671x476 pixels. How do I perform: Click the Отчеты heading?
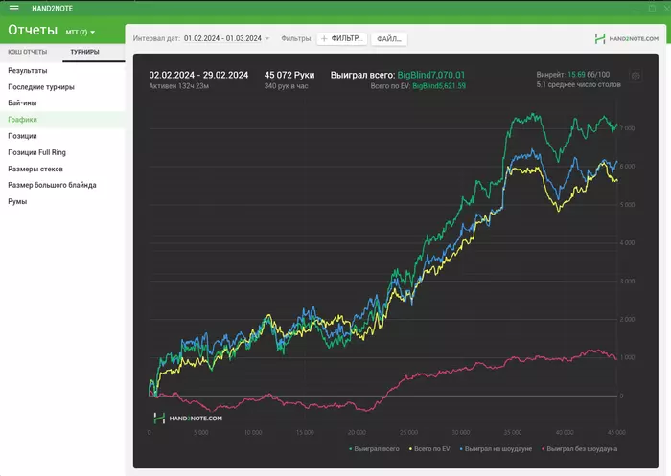point(33,30)
